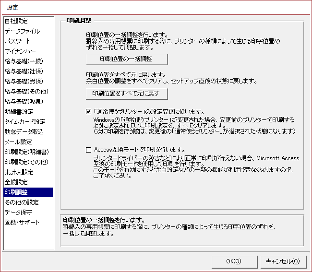Screen dimensions: 312x272
Task: Go to 勤怠データ取込 settings
Action: pos(24,132)
